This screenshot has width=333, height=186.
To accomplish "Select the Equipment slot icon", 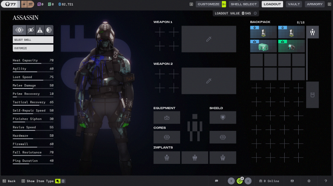I will [x=167, y=117].
